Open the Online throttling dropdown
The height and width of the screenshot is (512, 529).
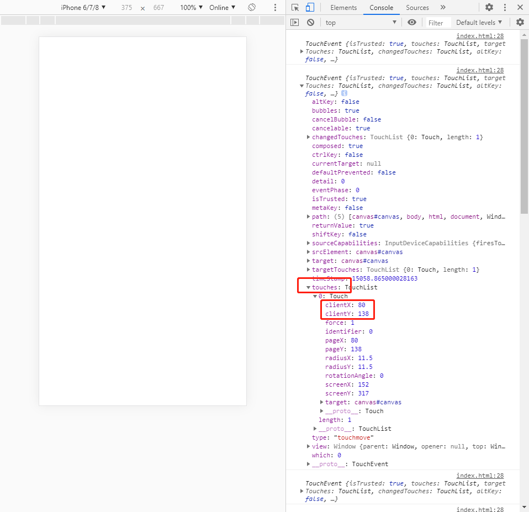[223, 7]
